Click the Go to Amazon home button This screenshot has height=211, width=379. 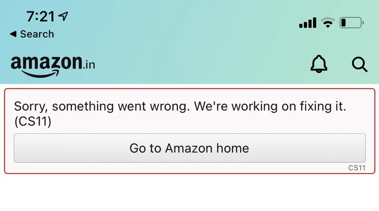tap(189, 148)
